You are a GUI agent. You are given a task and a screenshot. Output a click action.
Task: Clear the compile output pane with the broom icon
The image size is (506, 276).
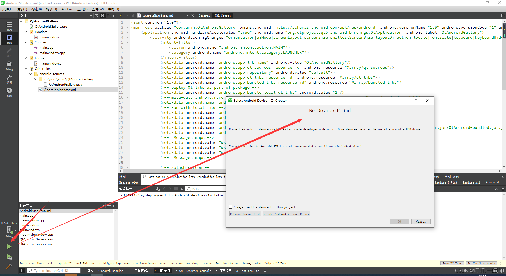[158, 189]
